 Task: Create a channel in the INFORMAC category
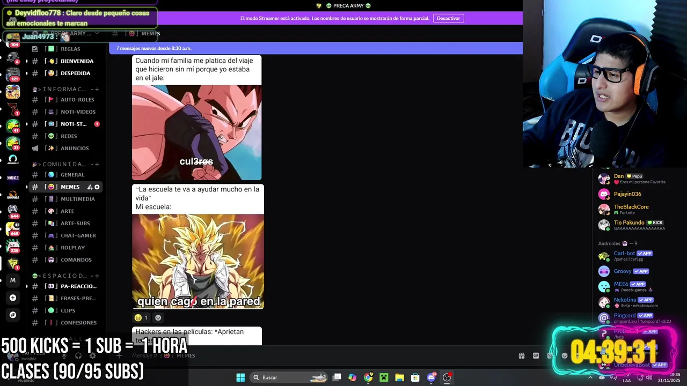97,89
